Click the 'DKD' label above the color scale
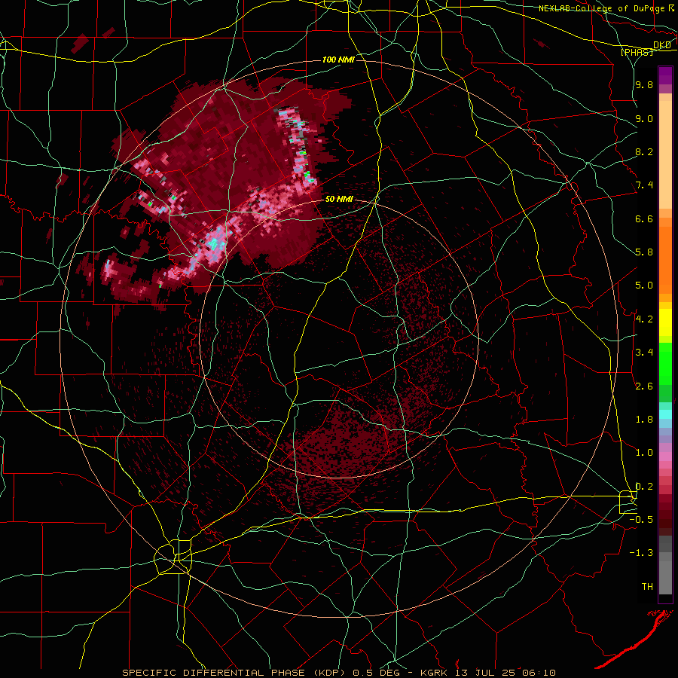This screenshot has width=678, height=678. coord(661,45)
